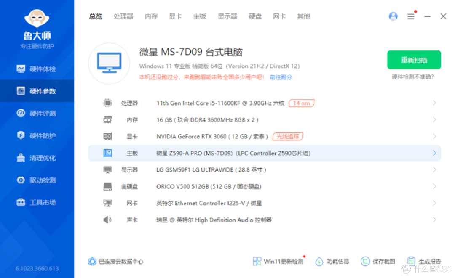Open the 工具市场 sidebar section

pos(37,202)
